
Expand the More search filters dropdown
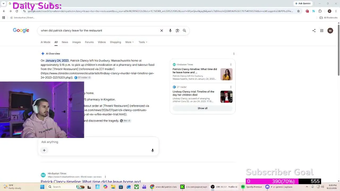point(129,42)
